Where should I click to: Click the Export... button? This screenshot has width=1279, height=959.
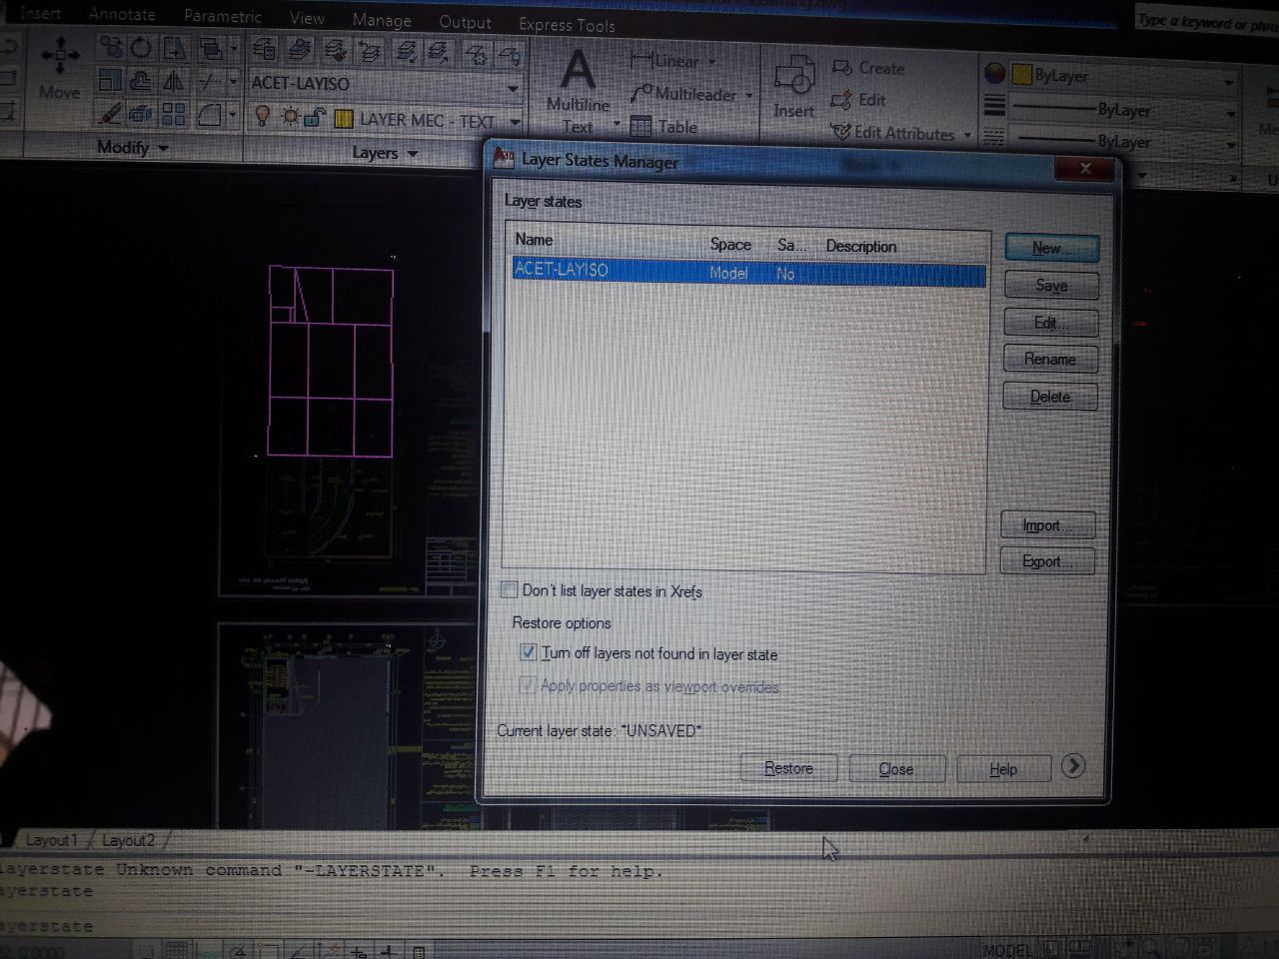[1046, 561]
